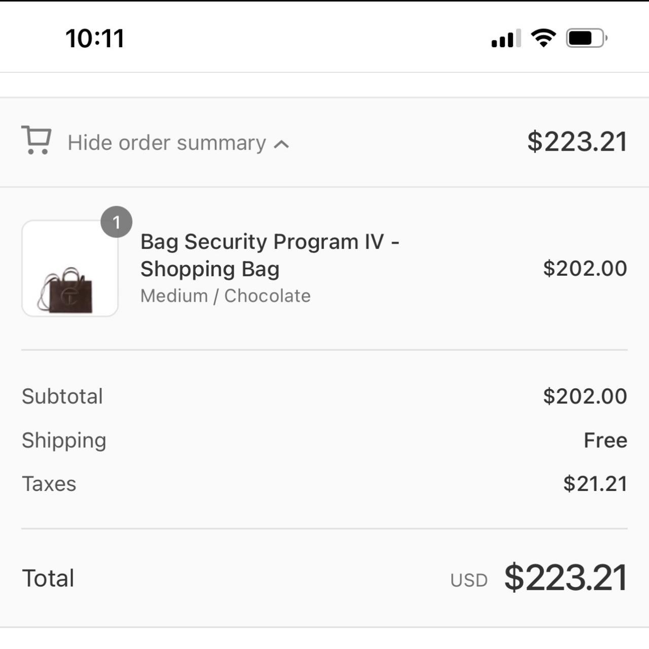Click the Hide order summary label

pyautogui.click(x=167, y=142)
